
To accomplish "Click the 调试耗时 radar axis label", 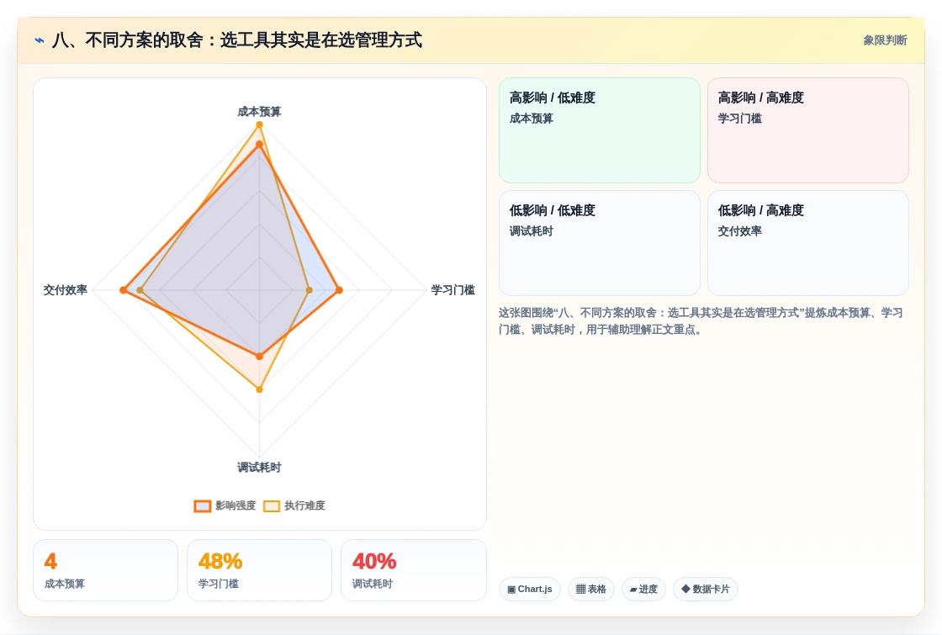I will pos(259,468).
